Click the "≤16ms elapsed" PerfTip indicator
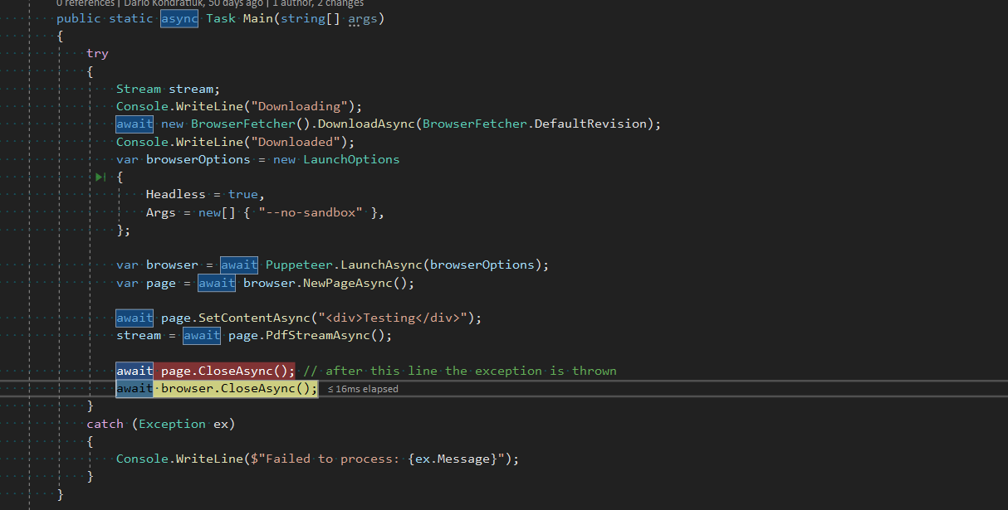This screenshot has height=510, width=1008. point(365,388)
